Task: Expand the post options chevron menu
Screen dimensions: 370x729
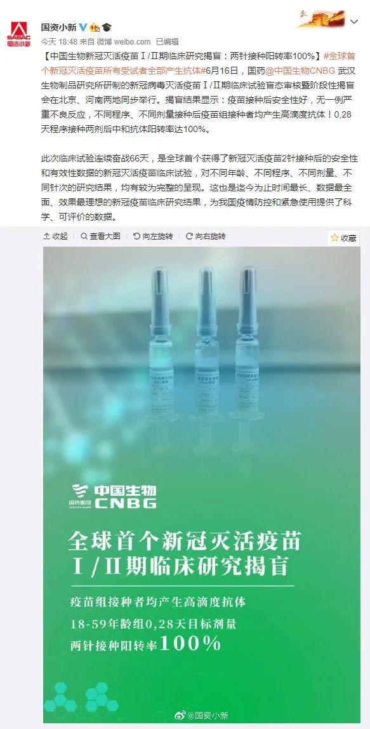Action: (x=354, y=22)
